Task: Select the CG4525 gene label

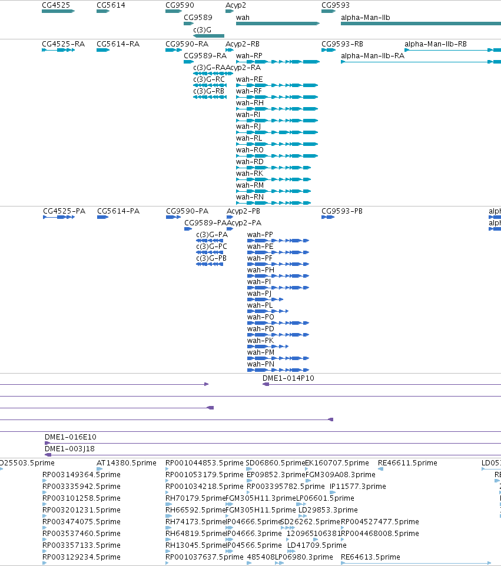Action: pyautogui.click(x=56, y=5)
